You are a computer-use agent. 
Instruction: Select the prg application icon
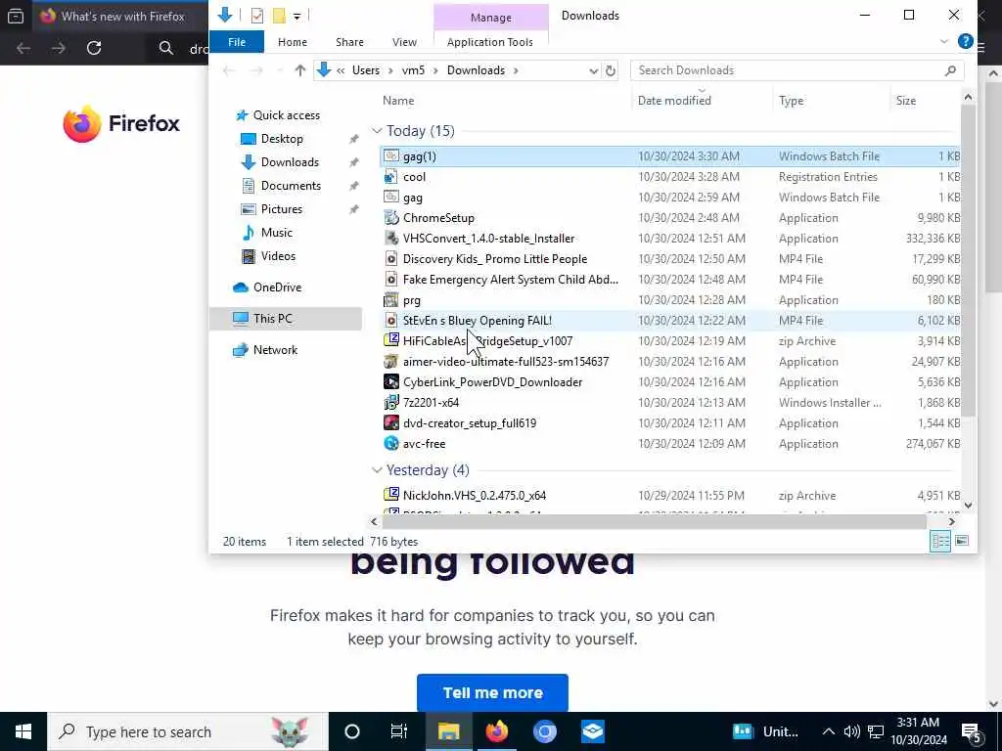click(x=391, y=299)
